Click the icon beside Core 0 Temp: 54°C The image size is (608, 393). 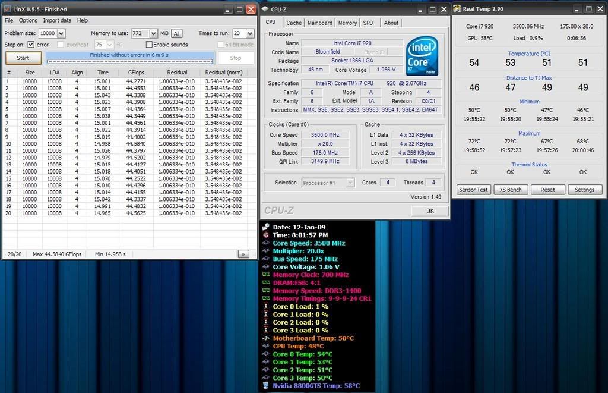point(265,354)
